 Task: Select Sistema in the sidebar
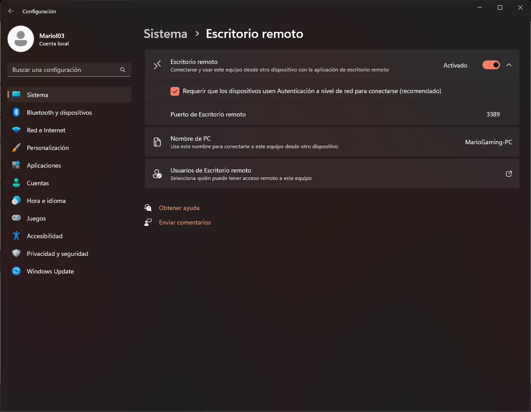pos(38,95)
